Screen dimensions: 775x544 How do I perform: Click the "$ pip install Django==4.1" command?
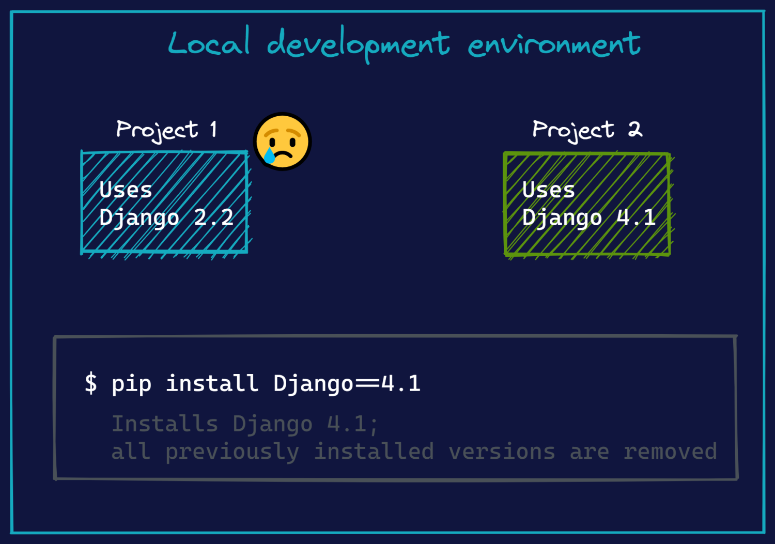point(253,384)
